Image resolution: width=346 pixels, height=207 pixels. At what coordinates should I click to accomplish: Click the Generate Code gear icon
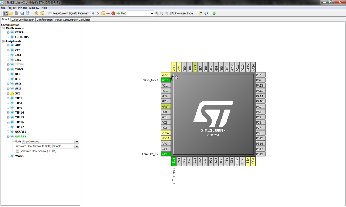coord(36,13)
